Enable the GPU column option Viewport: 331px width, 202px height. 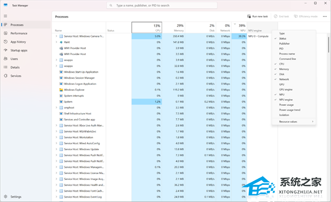294,84
